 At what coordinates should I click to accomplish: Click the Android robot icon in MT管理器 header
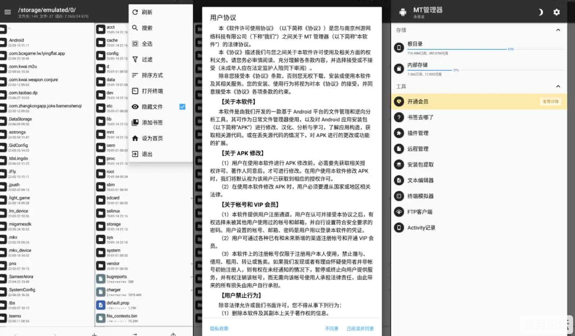(403, 12)
